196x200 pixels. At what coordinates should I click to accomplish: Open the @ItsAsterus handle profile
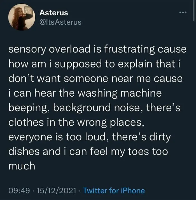point(60,22)
